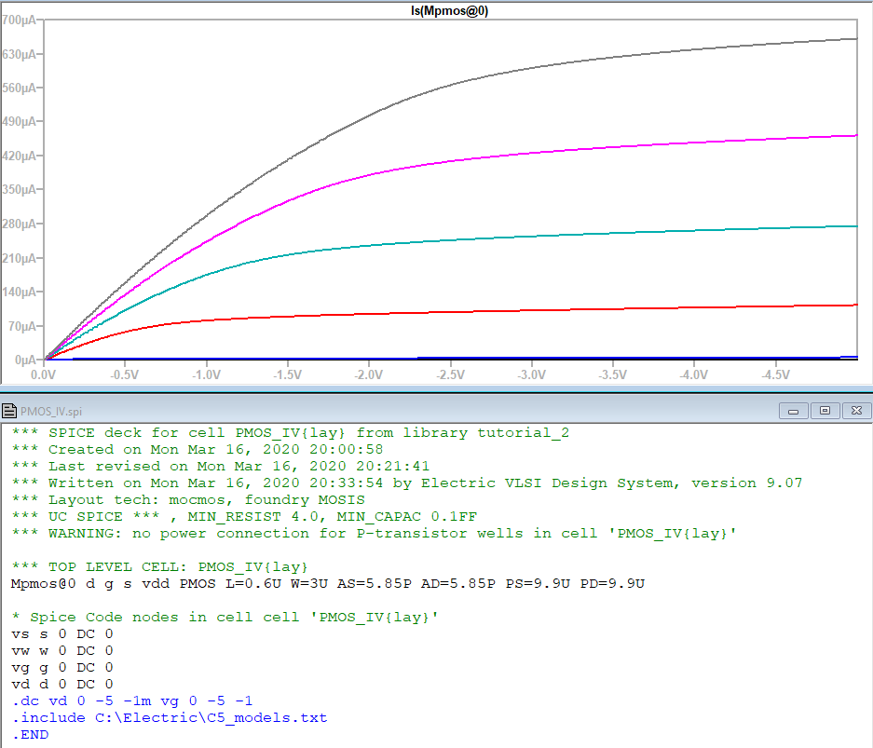Click the 0.0V label on horizontal axis
The height and width of the screenshot is (748, 873).
(x=44, y=374)
